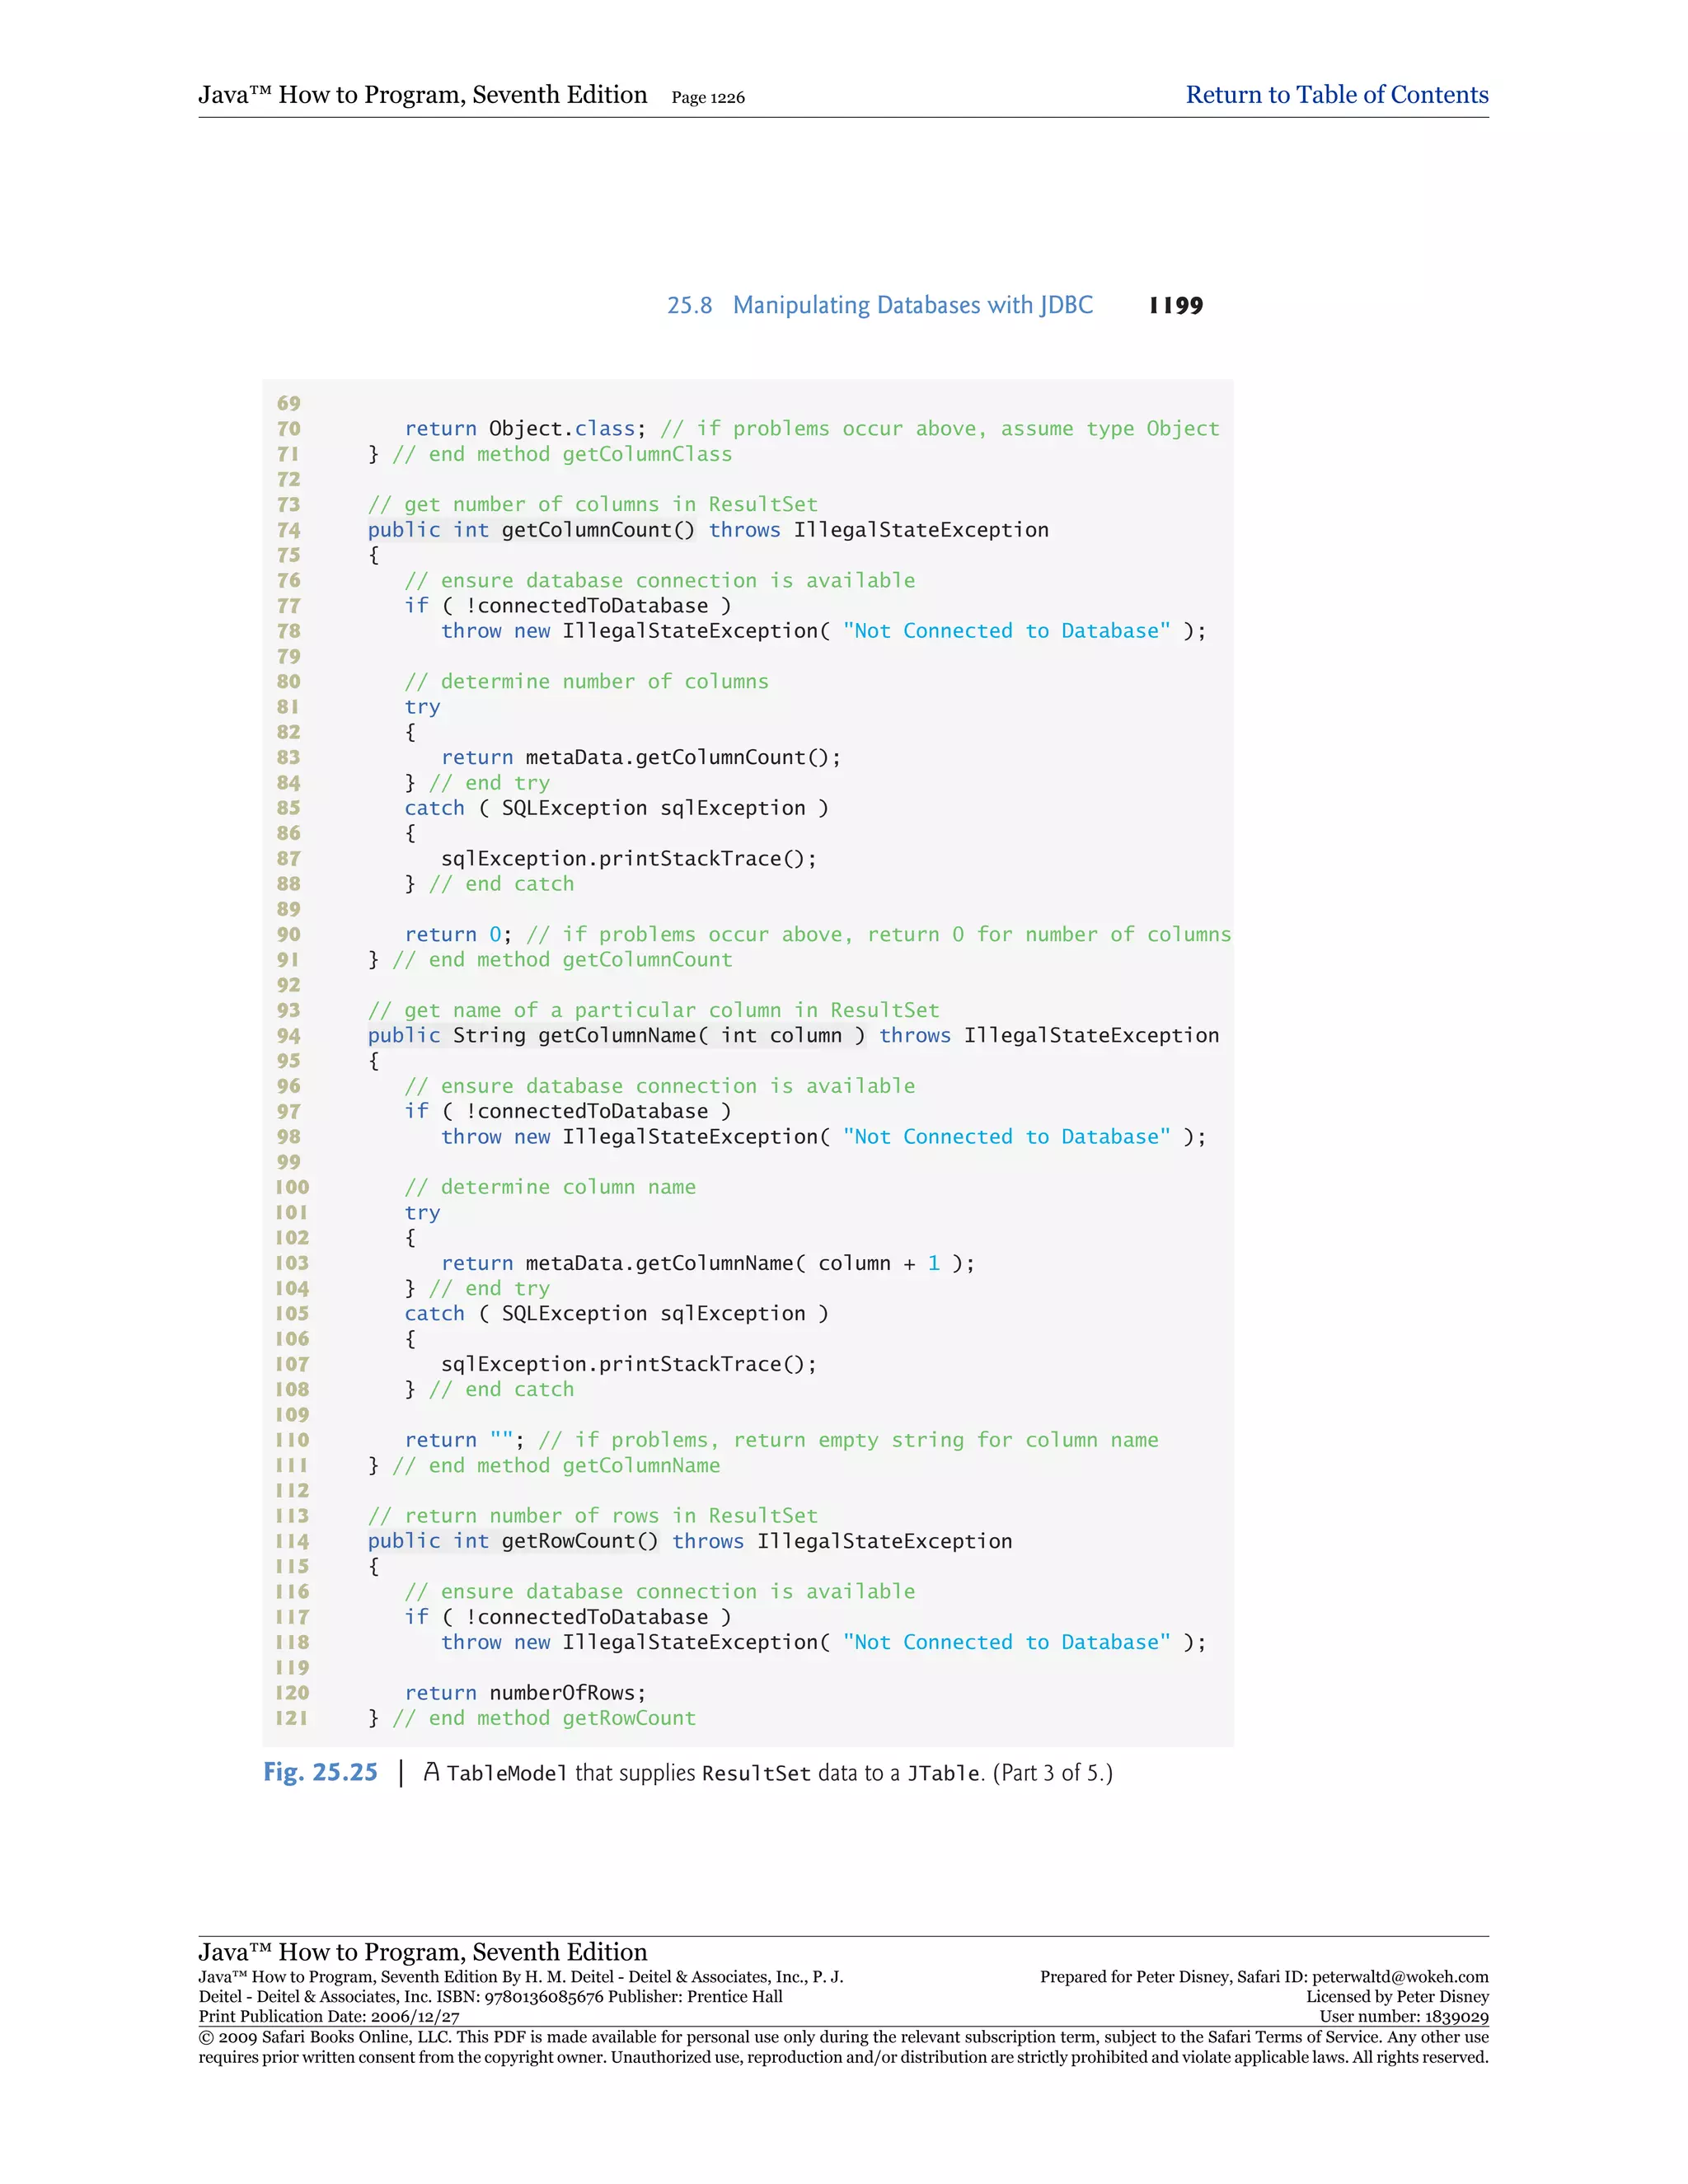This screenshot has width=1688, height=2184.
Task: Click the line 83 metaData.getColumnCount return statement
Action: click(640, 758)
